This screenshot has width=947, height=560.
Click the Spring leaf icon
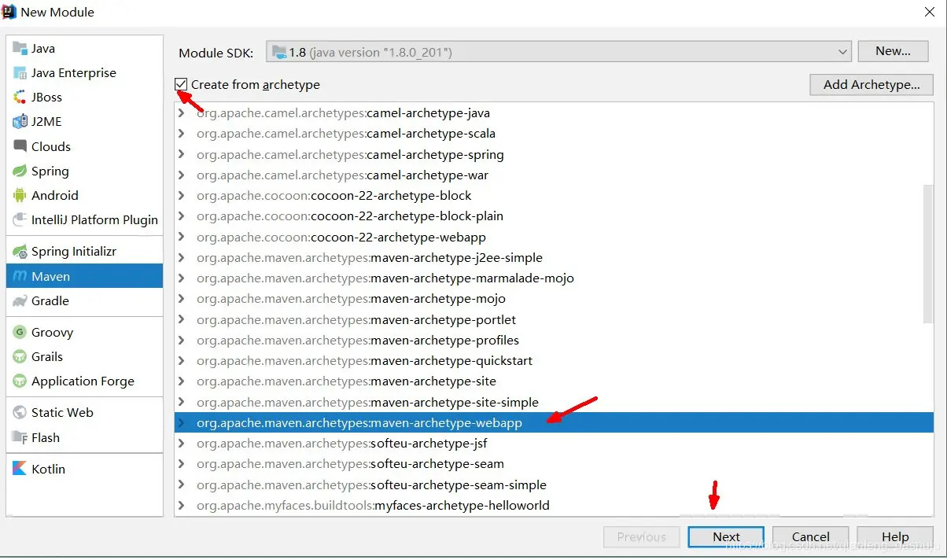[20, 171]
